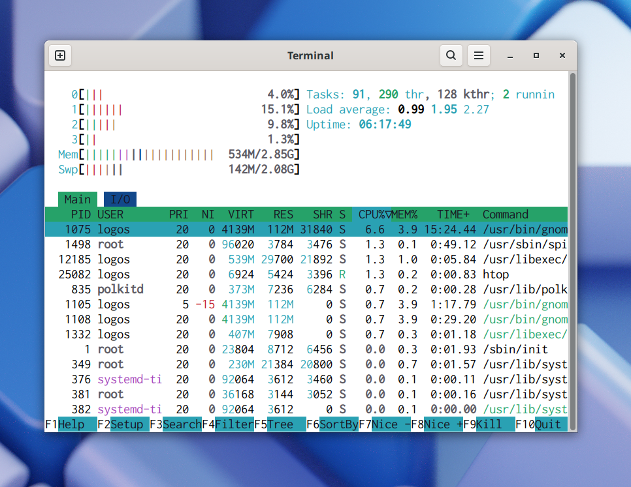Click the terminal vertical scrollbar
The width and height of the screenshot is (631, 487).
tap(573, 252)
